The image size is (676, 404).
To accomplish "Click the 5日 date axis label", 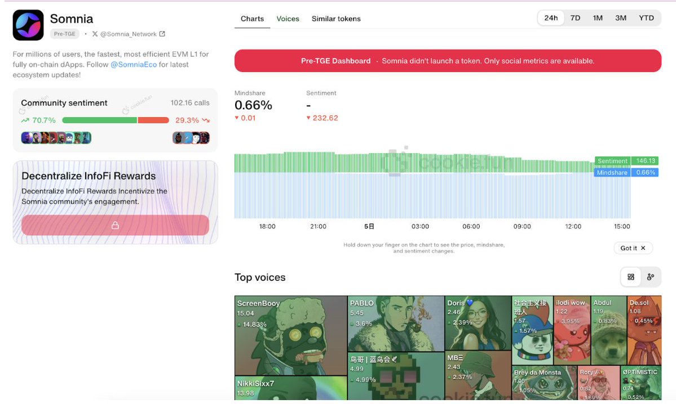I will click(369, 226).
